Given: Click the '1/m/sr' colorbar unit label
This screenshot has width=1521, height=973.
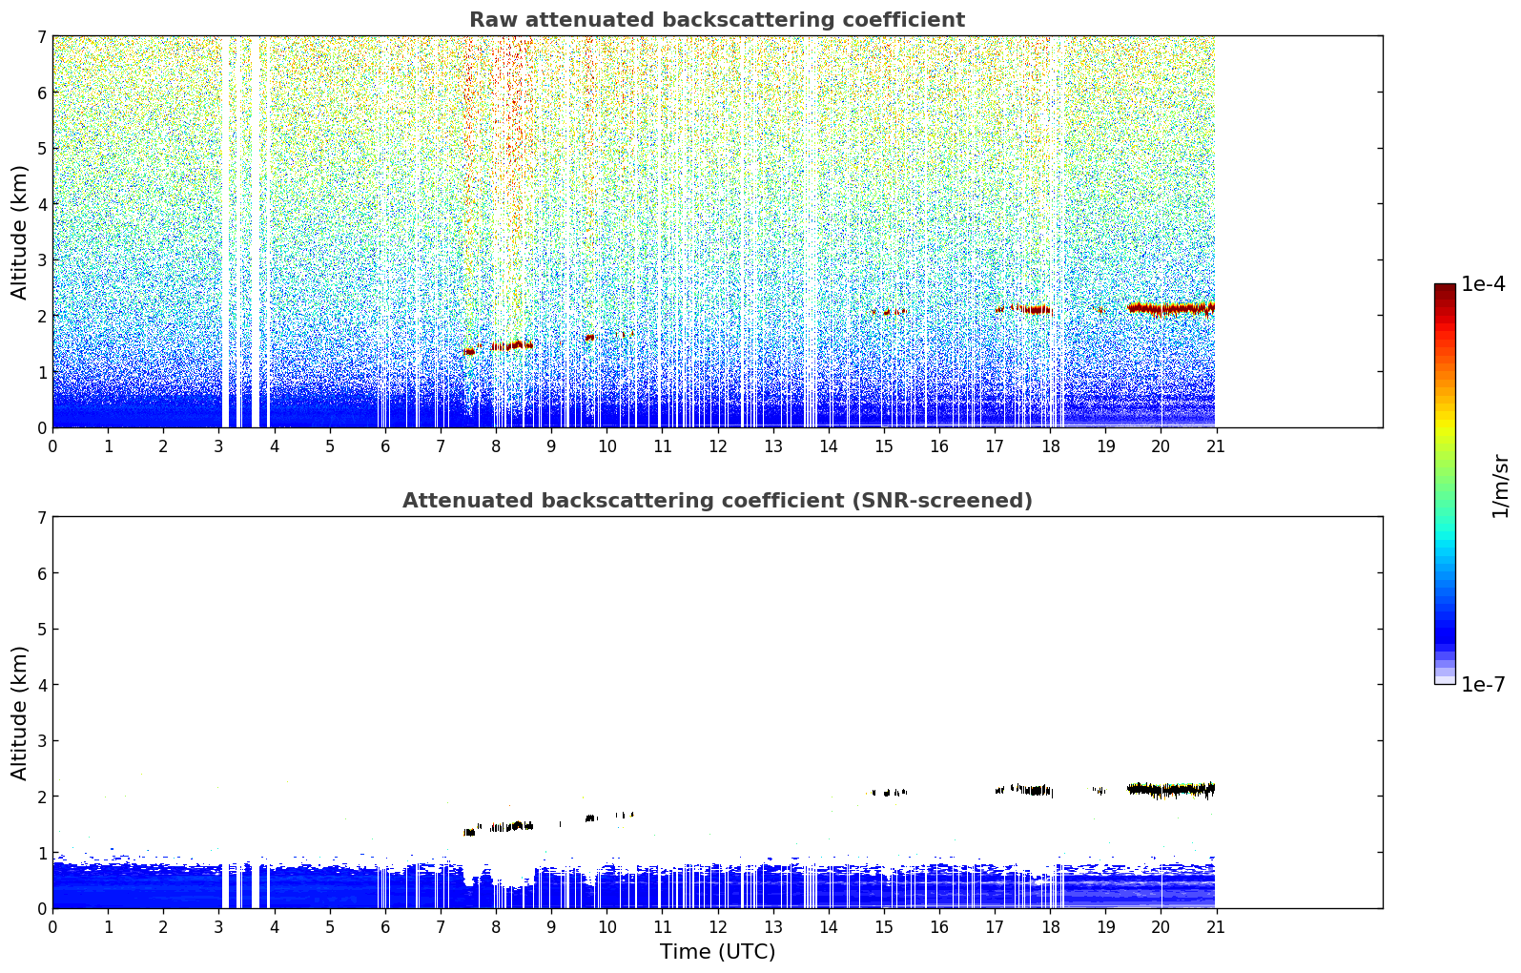Looking at the screenshot, I should (1500, 486).
